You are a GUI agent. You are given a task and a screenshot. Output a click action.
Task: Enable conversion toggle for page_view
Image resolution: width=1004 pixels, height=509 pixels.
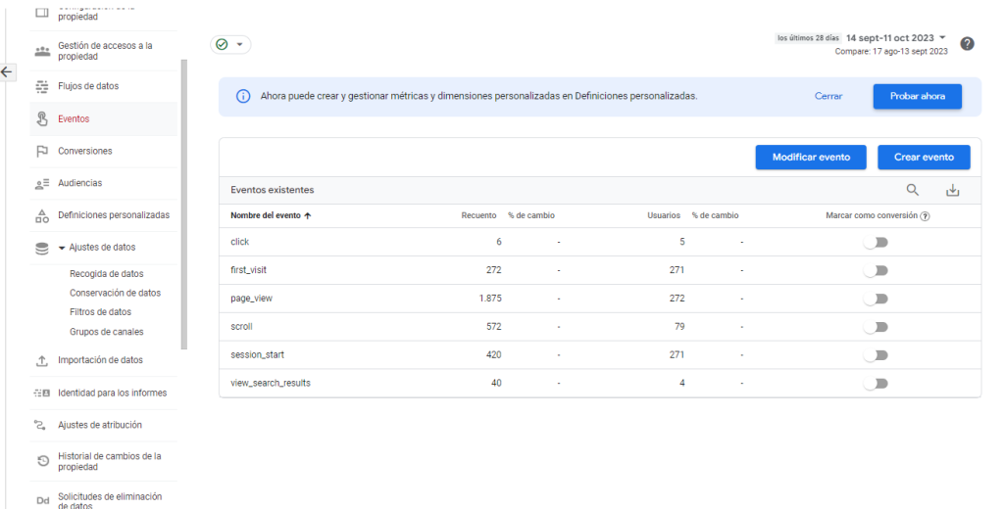(875, 299)
